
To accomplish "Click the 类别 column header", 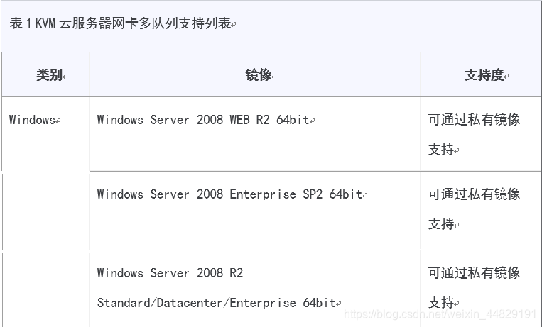I will [x=49, y=74].
